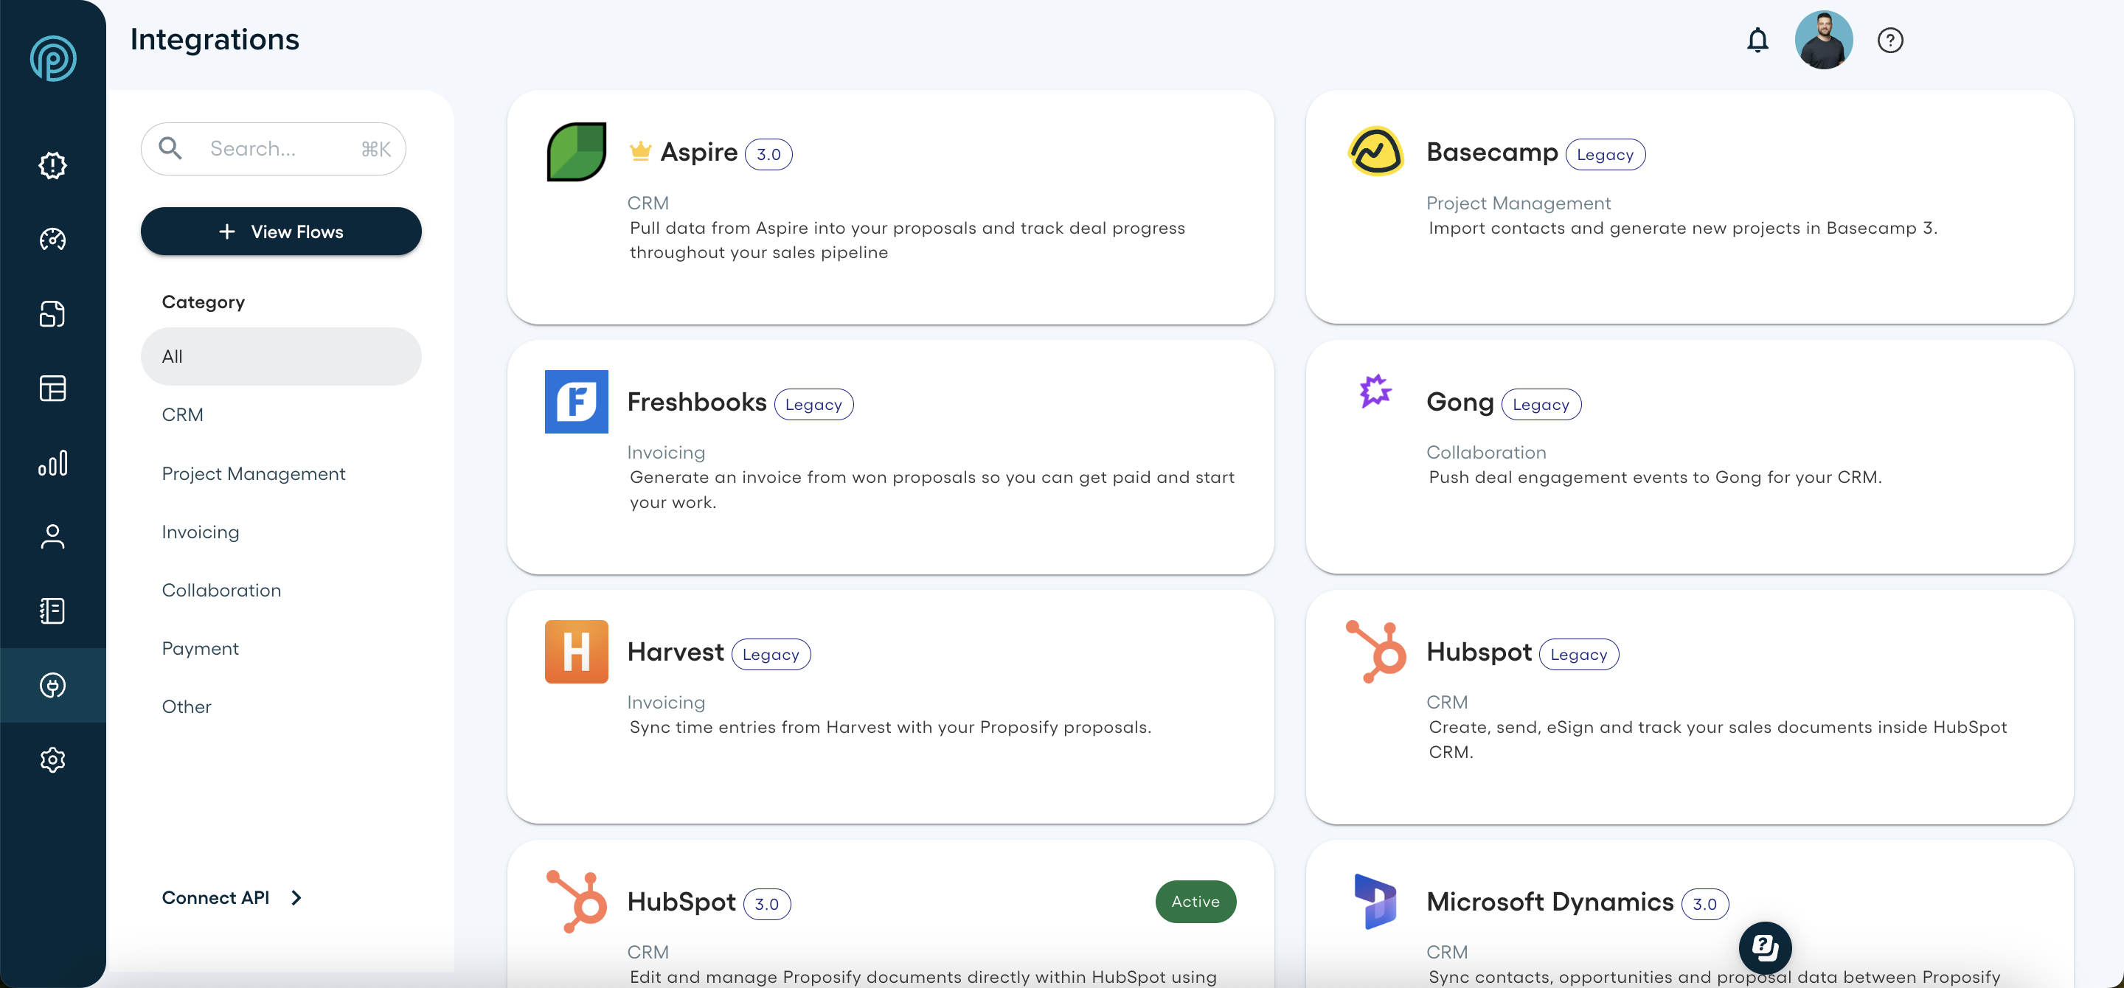
Task: Click the ⌘K shortcut hint
Action: pyautogui.click(x=375, y=148)
